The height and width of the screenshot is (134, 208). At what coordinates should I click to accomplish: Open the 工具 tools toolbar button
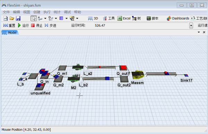coord(109,18)
